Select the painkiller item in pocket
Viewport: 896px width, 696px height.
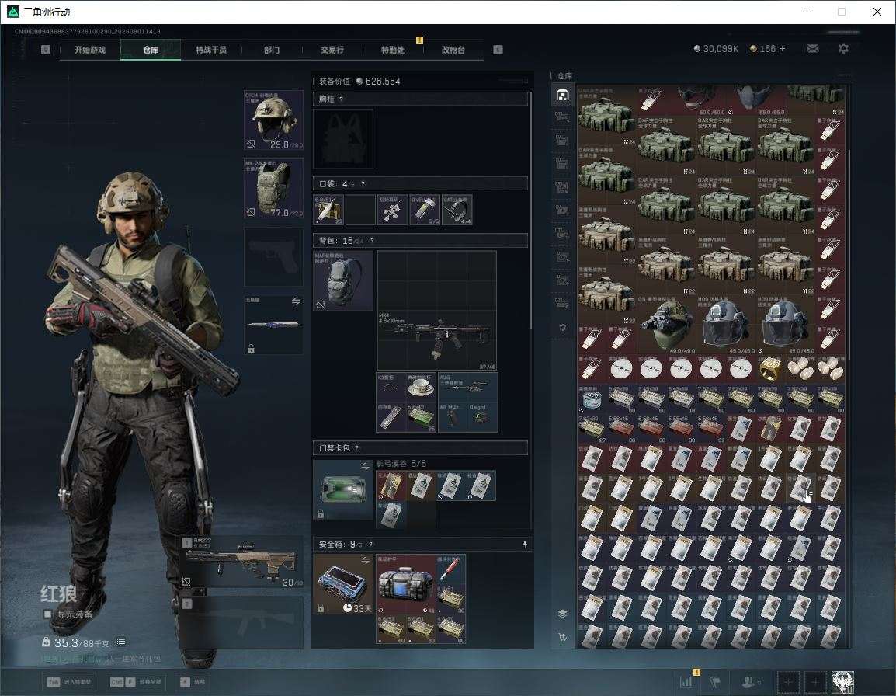[x=392, y=210]
